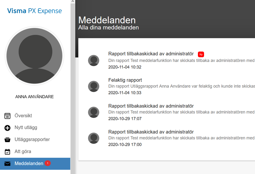Click the Nytt utlägg plus icon
255x174 pixels.
point(7,128)
